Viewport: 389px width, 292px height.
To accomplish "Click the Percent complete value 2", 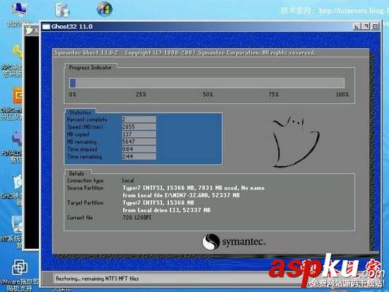I will click(139, 119).
